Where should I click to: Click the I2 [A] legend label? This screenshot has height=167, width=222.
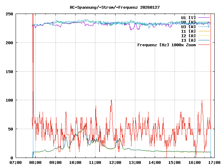tap(188, 35)
